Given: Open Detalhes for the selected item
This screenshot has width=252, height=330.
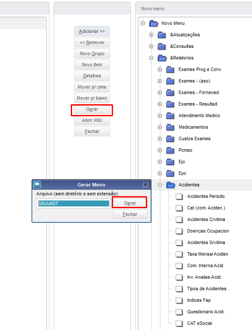Looking at the screenshot, I should click(x=92, y=76).
